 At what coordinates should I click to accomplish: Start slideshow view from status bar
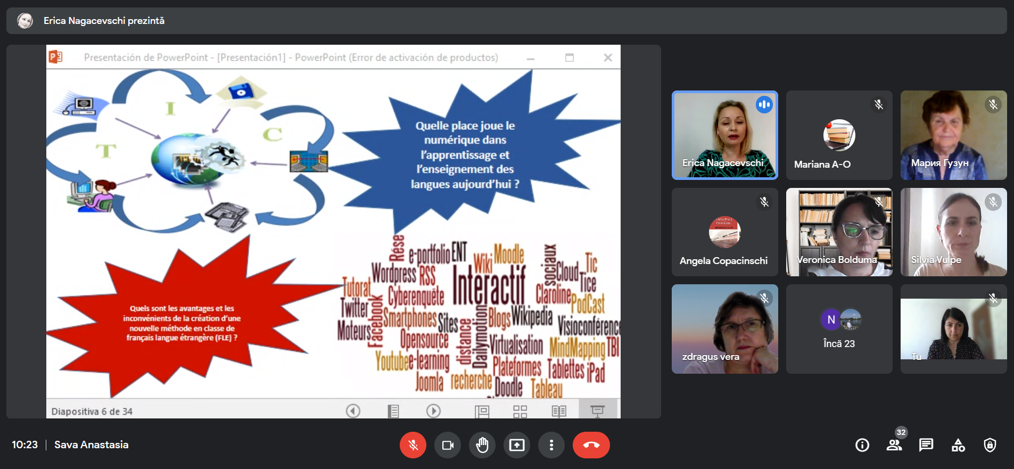coord(597,411)
